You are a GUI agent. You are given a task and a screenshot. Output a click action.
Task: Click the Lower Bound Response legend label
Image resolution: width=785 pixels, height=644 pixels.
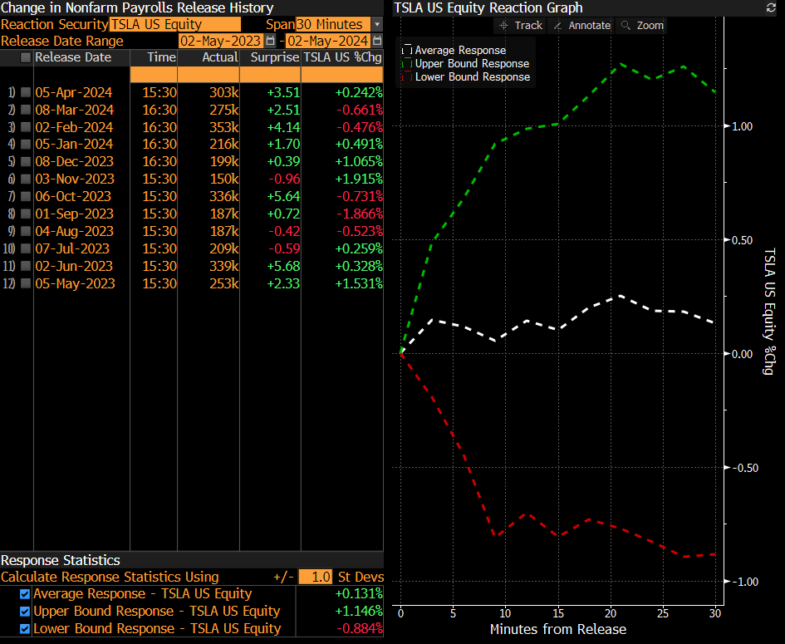(x=473, y=77)
